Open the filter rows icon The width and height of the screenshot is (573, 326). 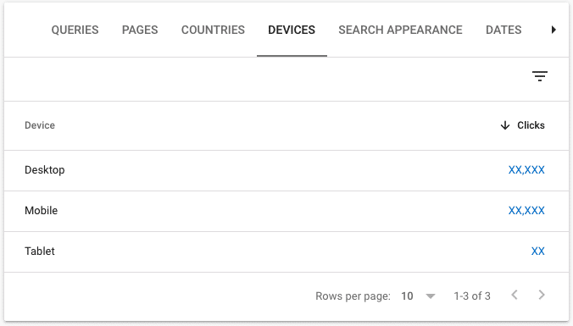[540, 76]
